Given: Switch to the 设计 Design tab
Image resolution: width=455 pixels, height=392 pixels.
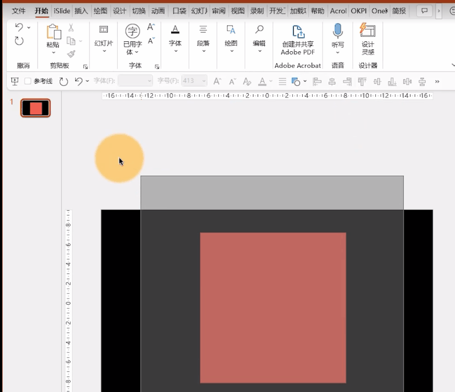Looking at the screenshot, I should tap(119, 11).
